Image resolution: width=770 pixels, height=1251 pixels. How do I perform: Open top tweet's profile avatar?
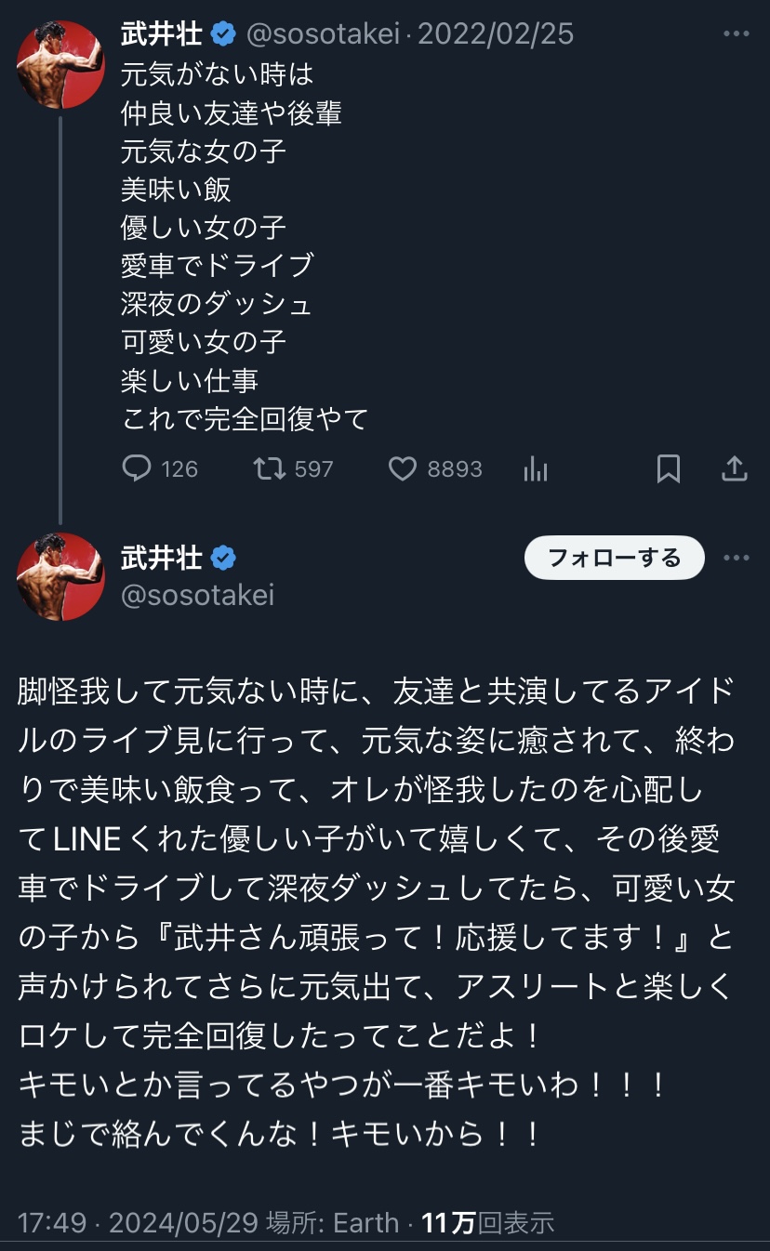[x=60, y=65]
